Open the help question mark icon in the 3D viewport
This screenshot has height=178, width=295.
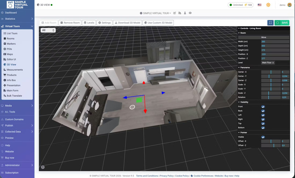(43, 167)
